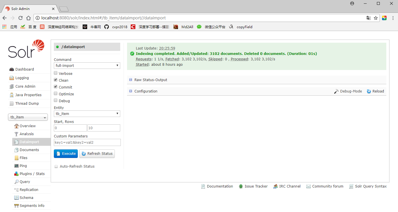Uncheck the Clean checkbox
Image resolution: width=398 pixels, height=212 pixels.
point(56,80)
